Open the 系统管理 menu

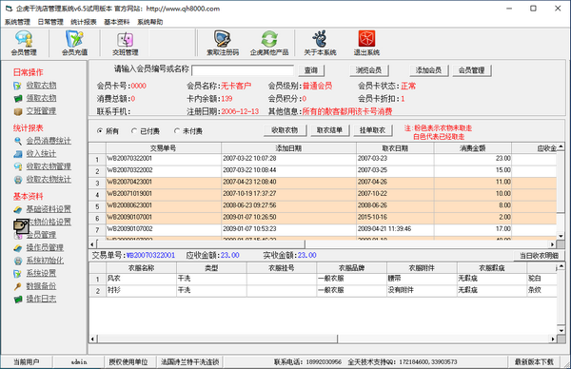tap(17, 22)
